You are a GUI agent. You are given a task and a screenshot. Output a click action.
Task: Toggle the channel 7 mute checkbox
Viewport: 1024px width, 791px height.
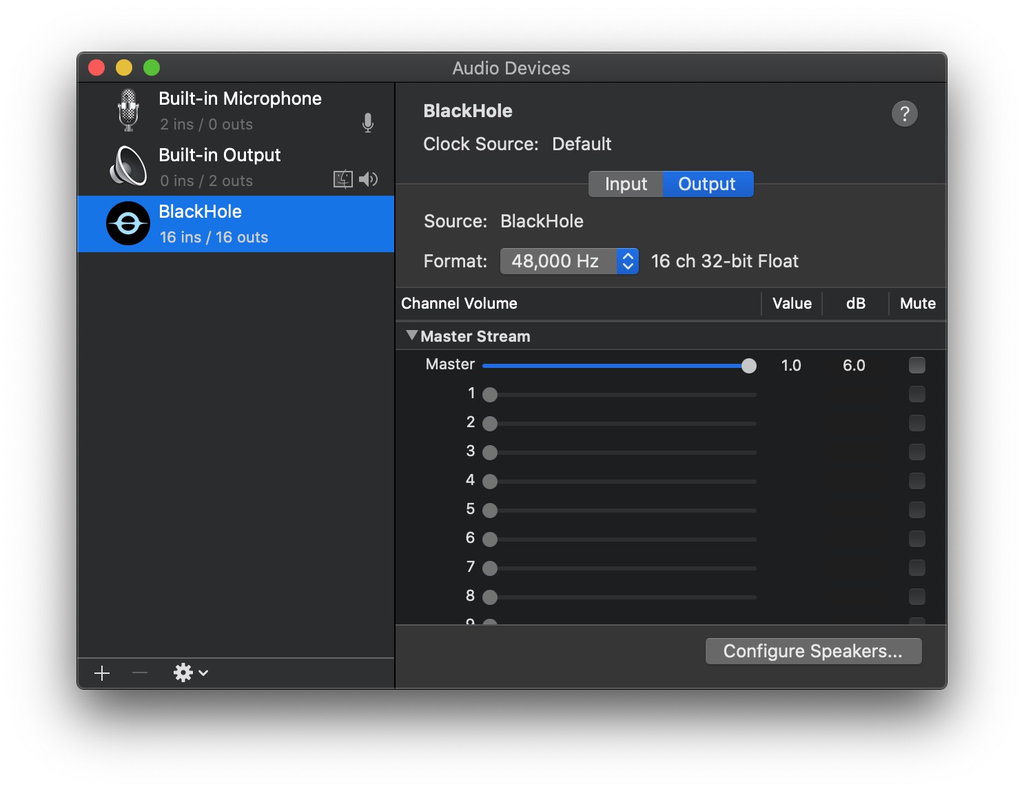coord(917,568)
